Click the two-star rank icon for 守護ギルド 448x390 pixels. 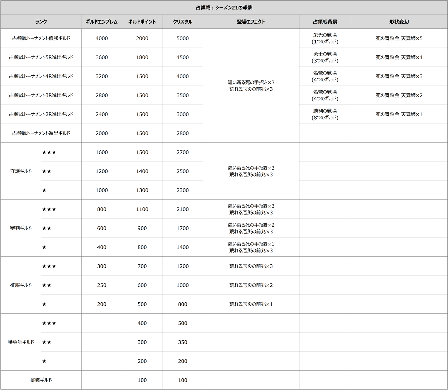coord(47,171)
